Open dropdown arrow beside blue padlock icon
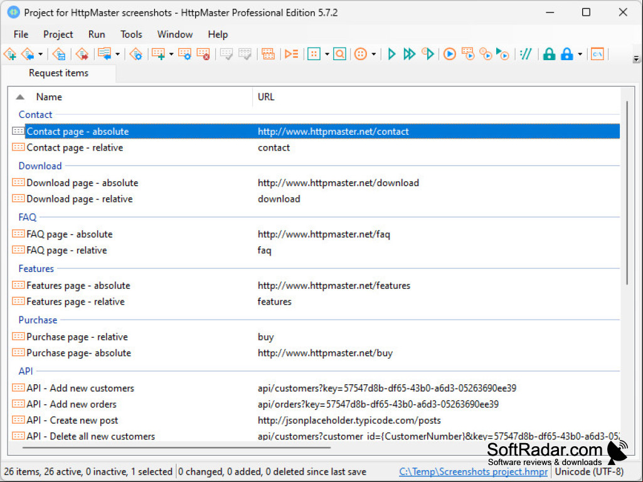This screenshot has height=482, width=643. pyautogui.click(x=580, y=54)
